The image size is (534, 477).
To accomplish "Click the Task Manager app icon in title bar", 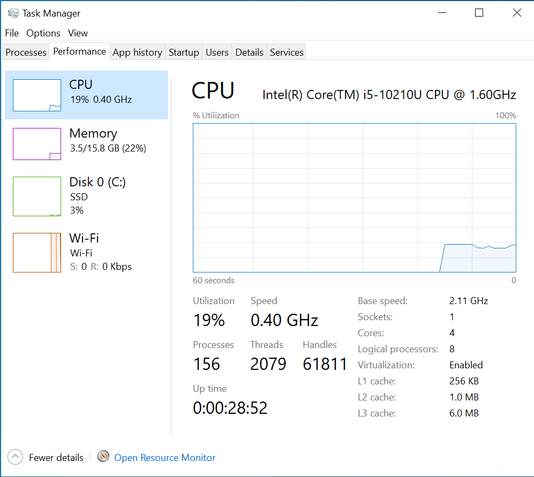I will click(x=13, y=13).
